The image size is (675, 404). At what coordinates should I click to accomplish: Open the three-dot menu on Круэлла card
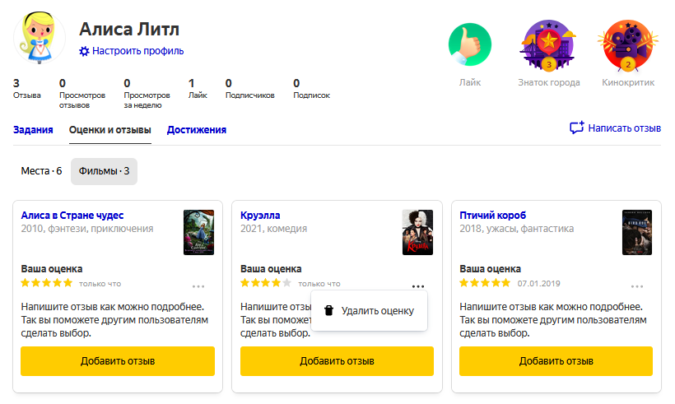point(418,286)
